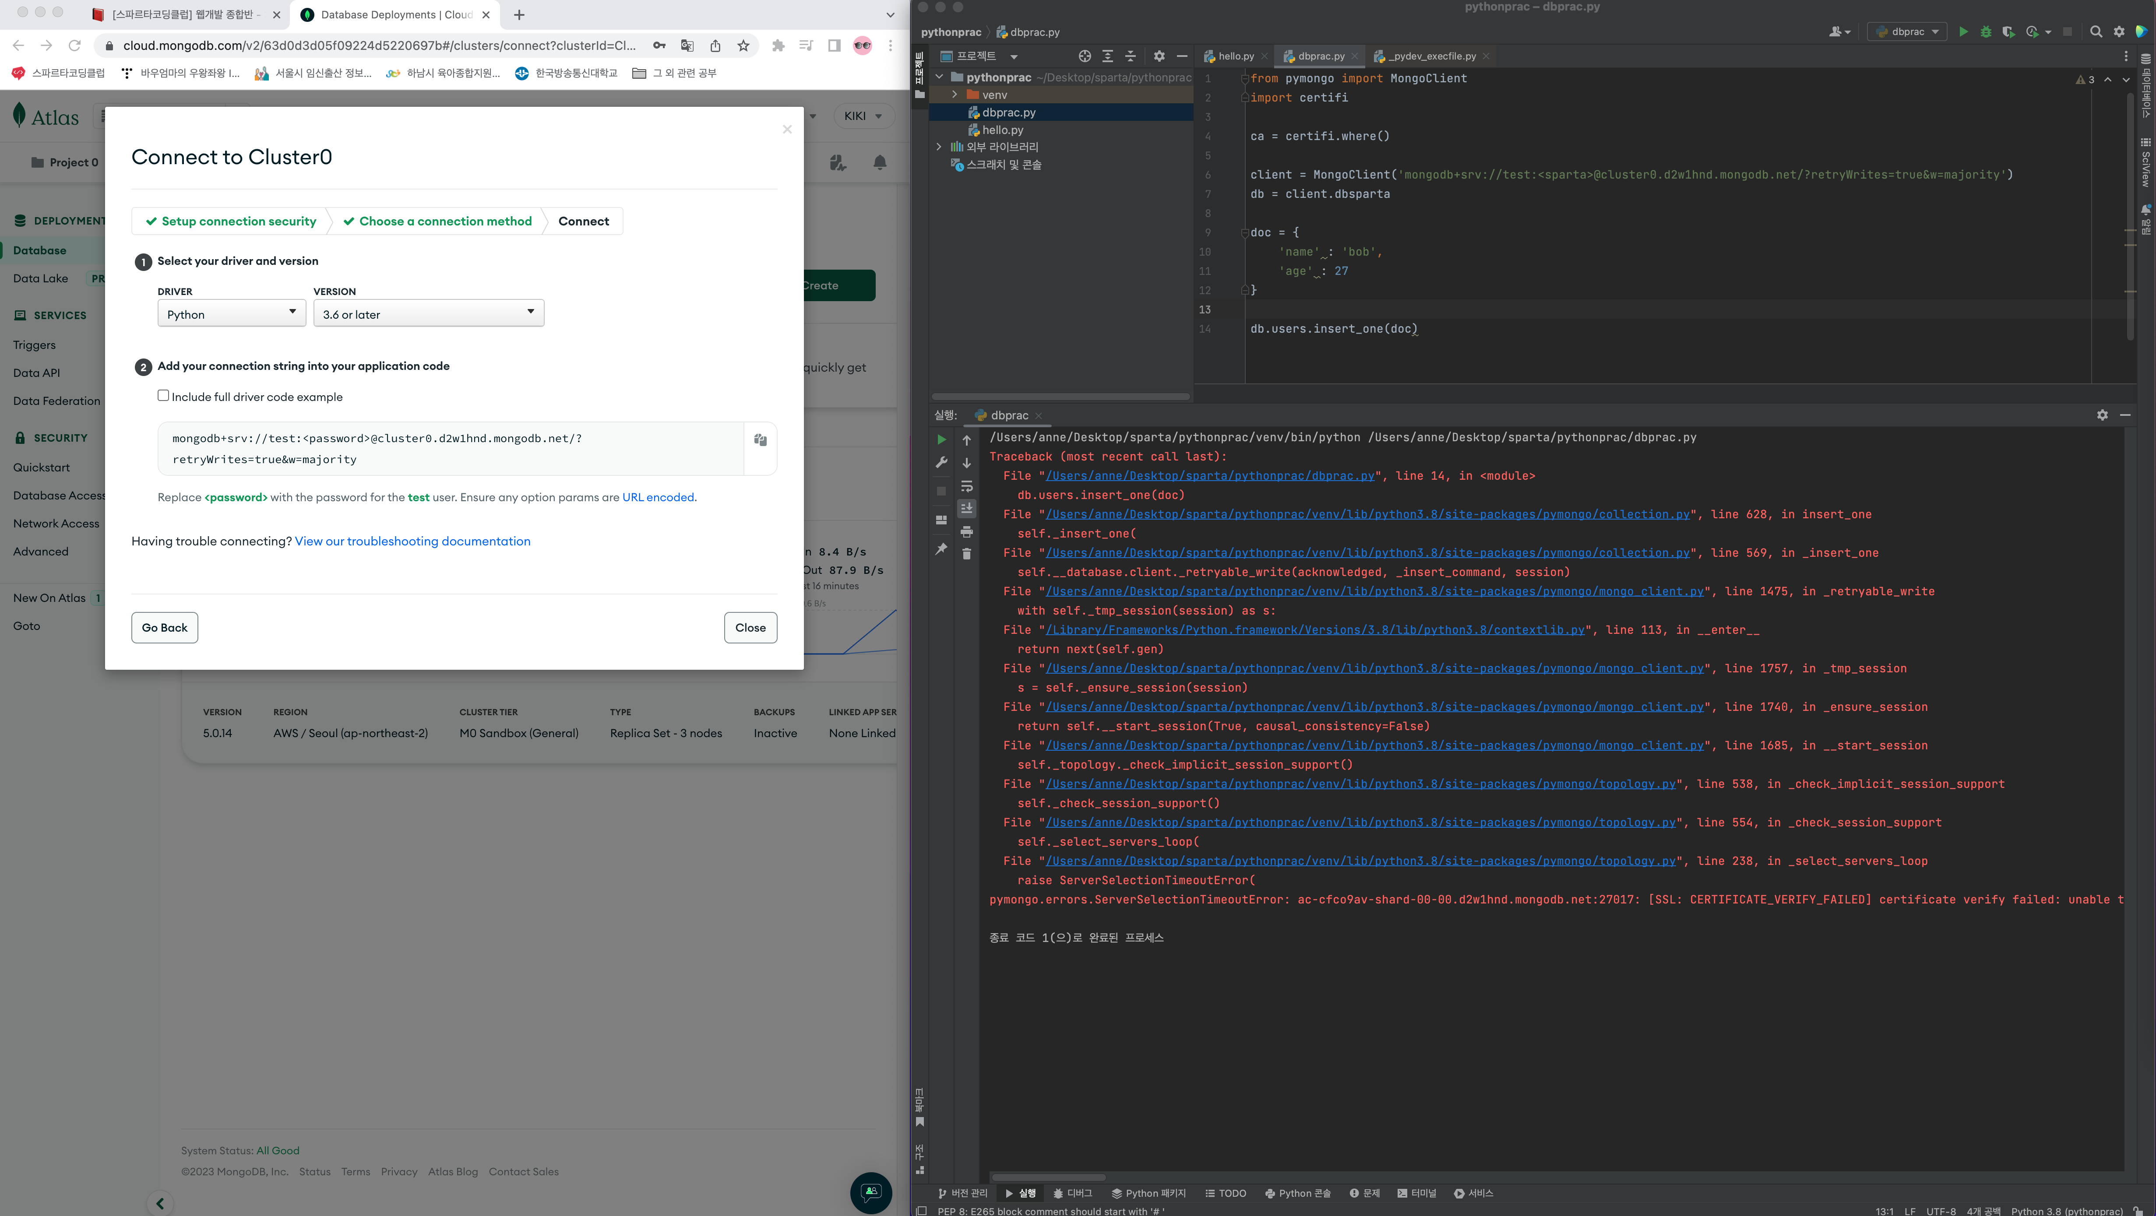
Task: Print the run console output
Action: click(967, 531)
